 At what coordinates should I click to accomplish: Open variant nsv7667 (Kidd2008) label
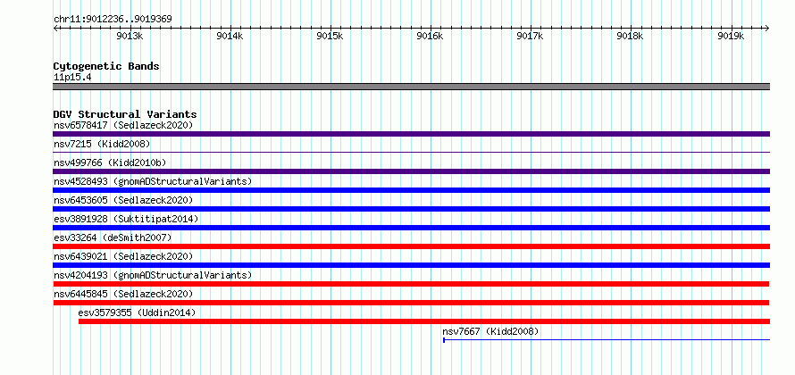(490, 331)
